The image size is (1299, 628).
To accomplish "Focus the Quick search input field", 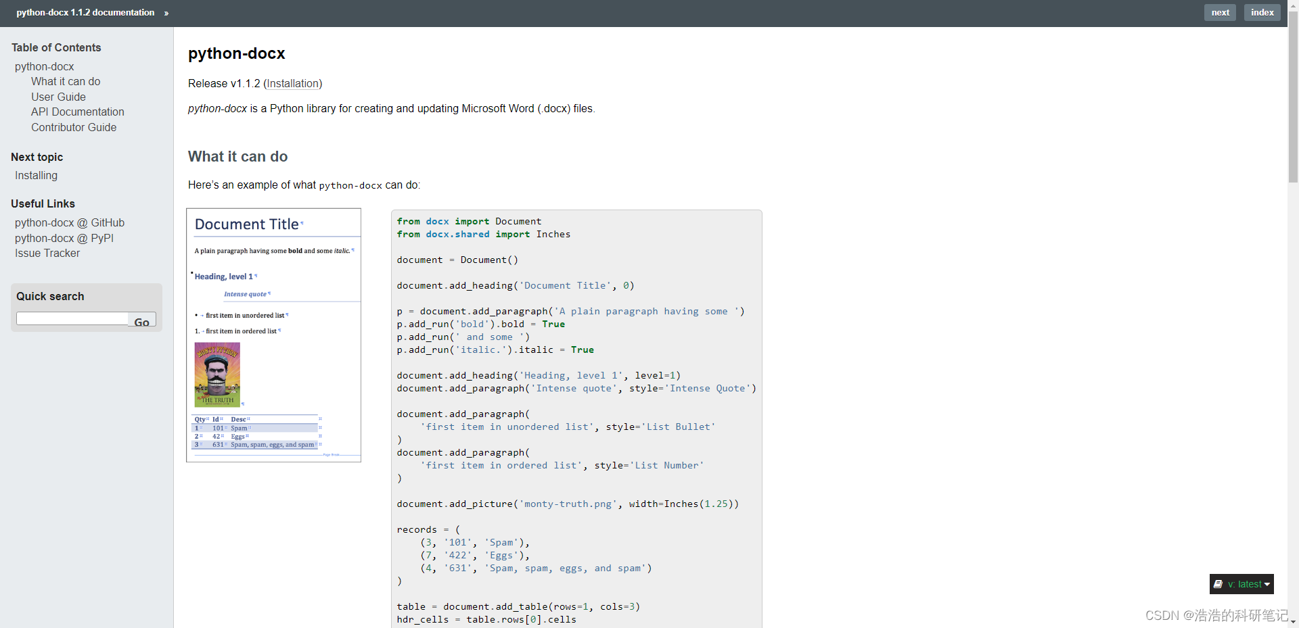I will [72, 318].
